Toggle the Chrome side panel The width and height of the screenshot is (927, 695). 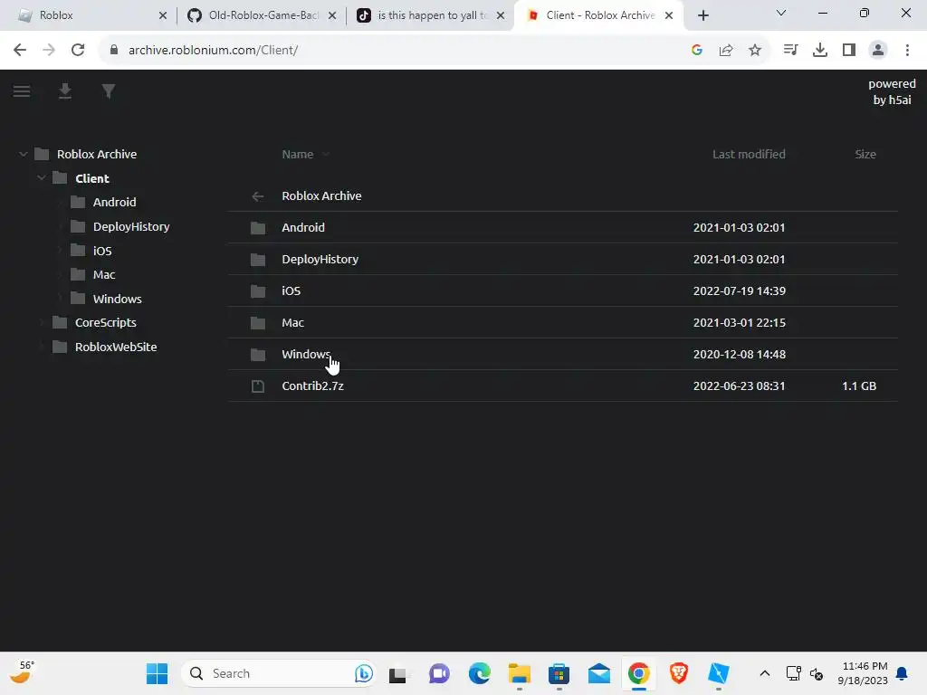point(849,51)
